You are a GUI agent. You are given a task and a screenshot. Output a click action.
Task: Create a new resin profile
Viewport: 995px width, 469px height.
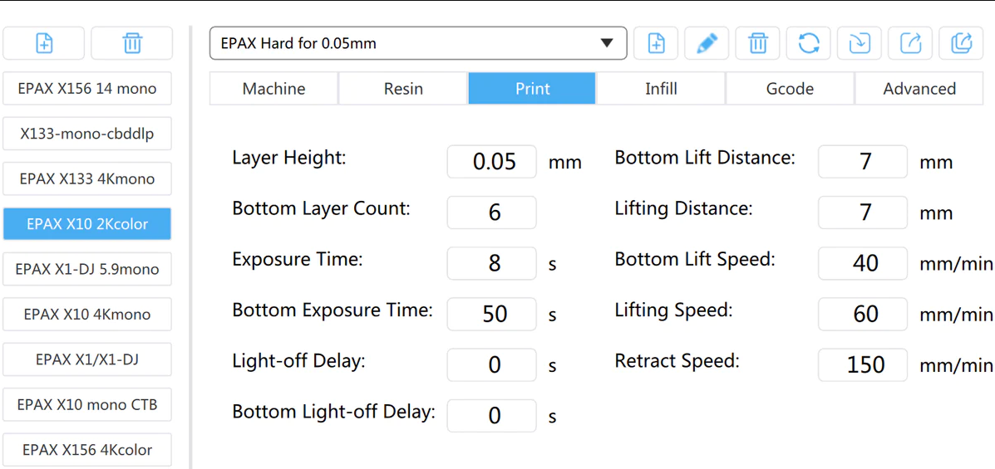656,43
